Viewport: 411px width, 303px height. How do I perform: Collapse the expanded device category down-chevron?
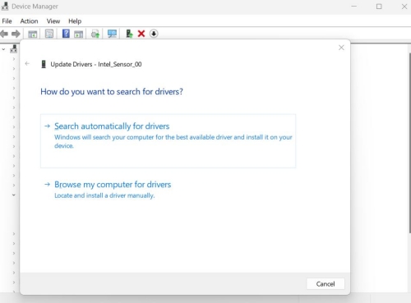point(13,195)
